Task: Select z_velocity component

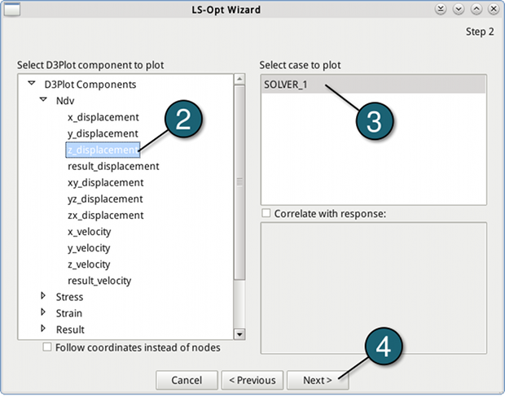Action: pos(89,264)
